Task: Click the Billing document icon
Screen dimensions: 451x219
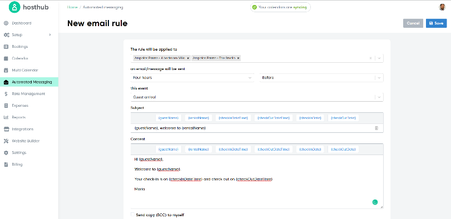Action: 6,165
